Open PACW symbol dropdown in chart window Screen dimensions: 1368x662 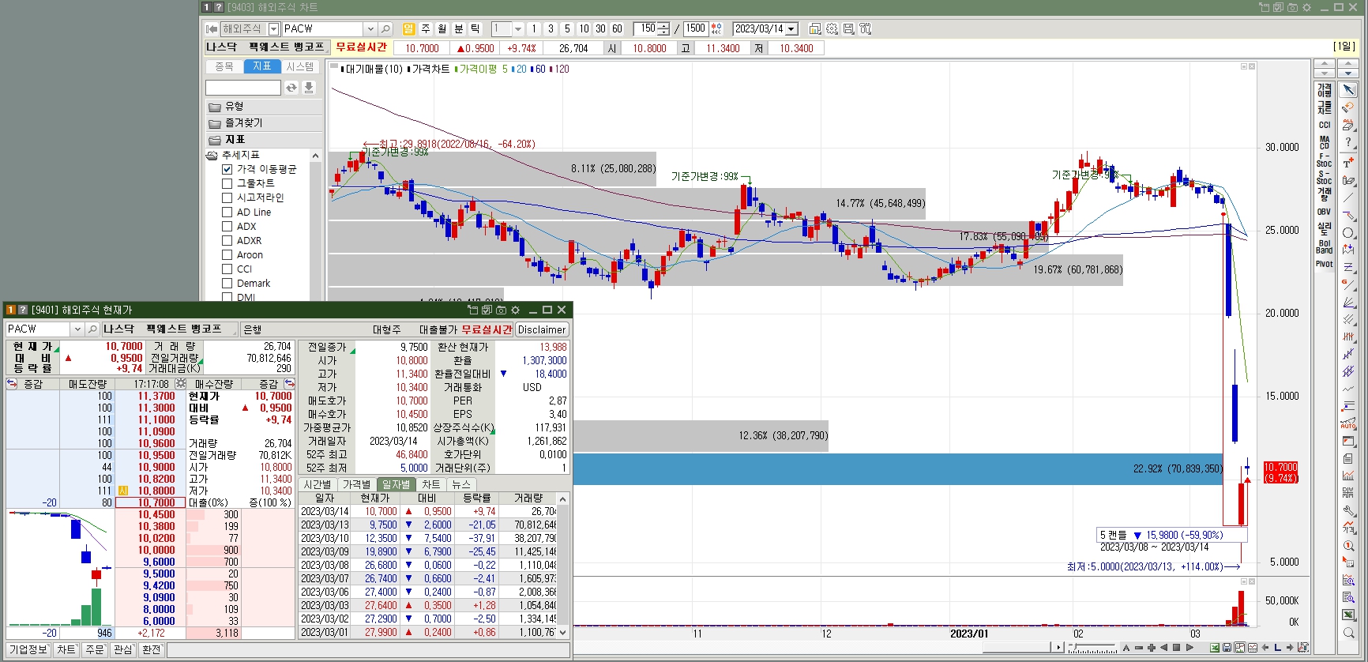(370, 28)
